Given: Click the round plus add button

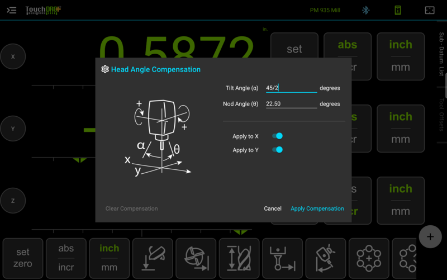Looking at the screenshot, I should pyautogui.click(x=430, y=236).
